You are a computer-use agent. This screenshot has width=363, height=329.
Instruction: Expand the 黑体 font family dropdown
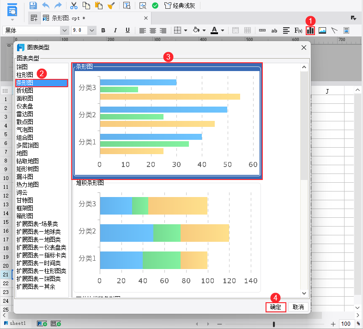tap(64, 30)
